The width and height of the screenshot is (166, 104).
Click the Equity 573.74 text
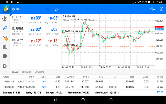click(33, 93)
